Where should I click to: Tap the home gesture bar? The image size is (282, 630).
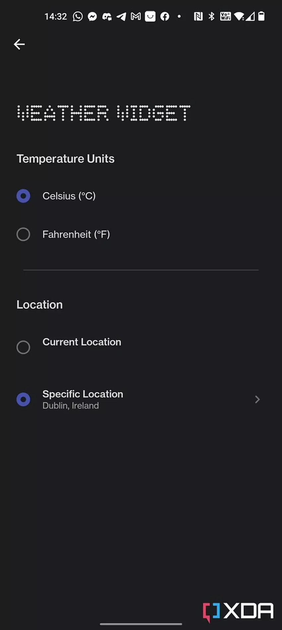pyautogui.click(x=141, y=624)
